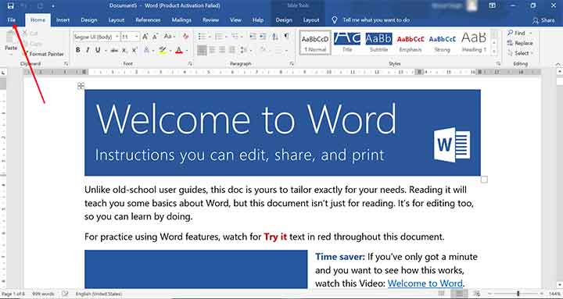
Task: Click the zoom in plus icon
Action: [x=543, y=294]
